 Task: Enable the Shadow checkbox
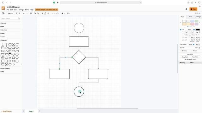[181, 51]
